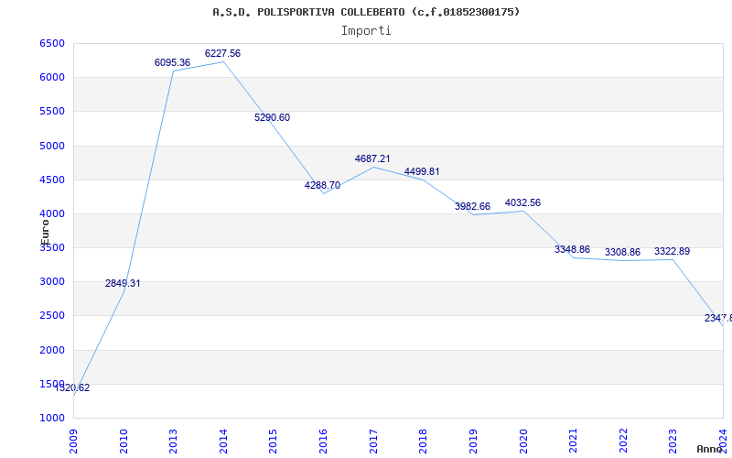This screenshot has height=458, width=732.
Task: Click the 2013 x-axis year label
Action: [x=174, y=438]
